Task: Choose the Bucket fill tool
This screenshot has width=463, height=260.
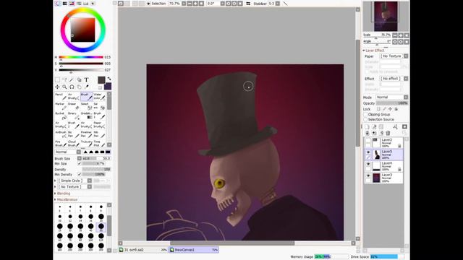Action: pos(61,116)
